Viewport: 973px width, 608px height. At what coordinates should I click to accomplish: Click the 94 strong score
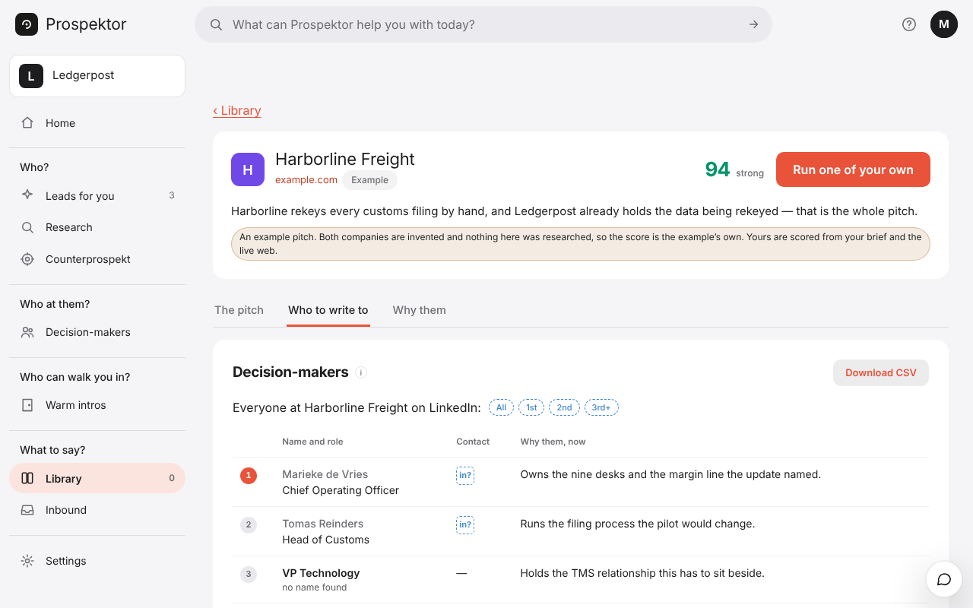[734, 169]
